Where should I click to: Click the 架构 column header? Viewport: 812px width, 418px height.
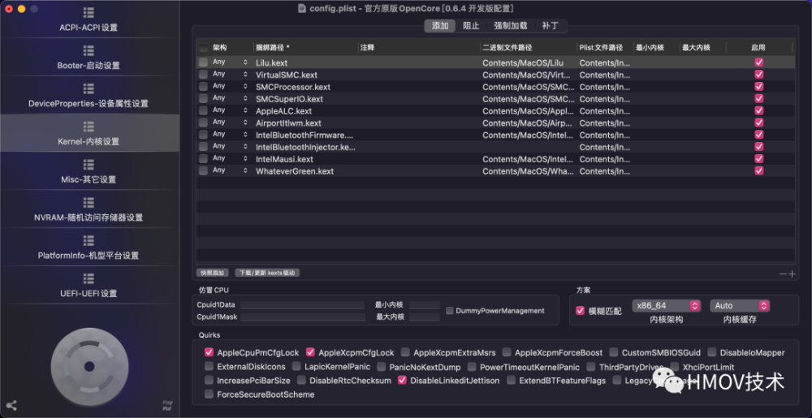[x=231, y=48]
